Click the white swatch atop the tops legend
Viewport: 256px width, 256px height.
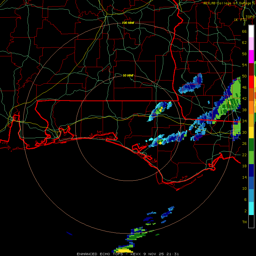point(251,31)
